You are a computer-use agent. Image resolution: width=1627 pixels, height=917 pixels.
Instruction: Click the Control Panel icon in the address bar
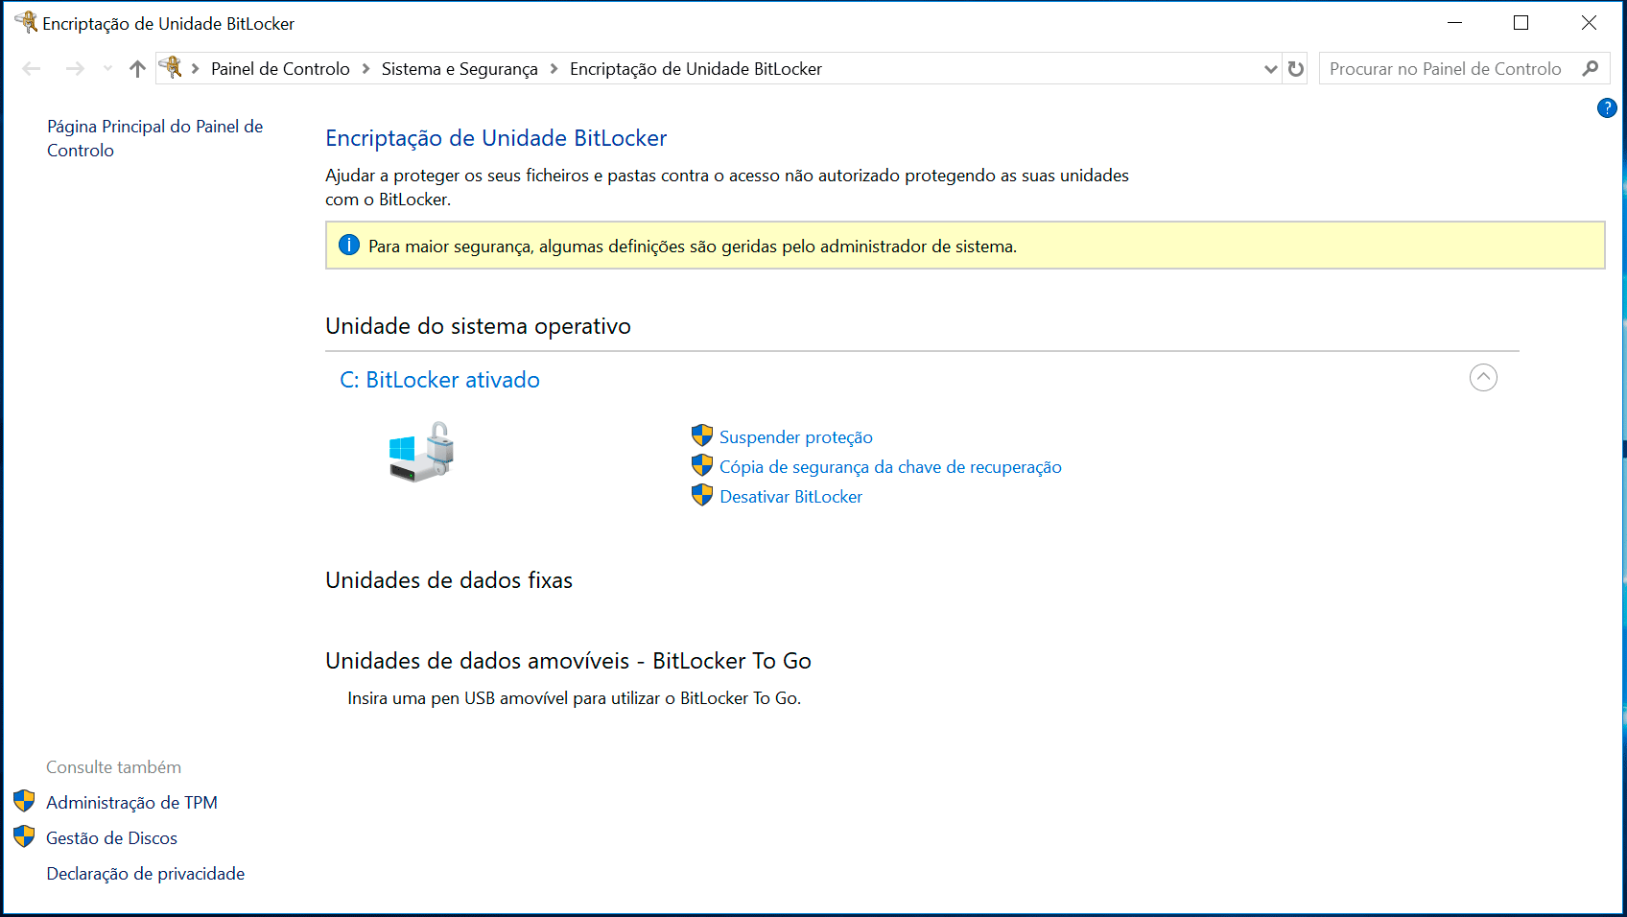click(x=171, y=67)
